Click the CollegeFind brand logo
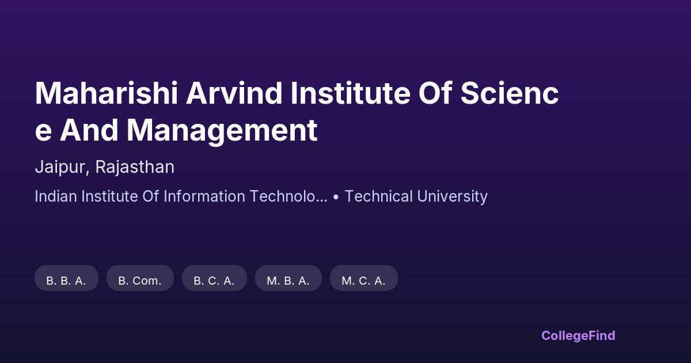The height and width of the screenshot is (363, 691). 578,335
